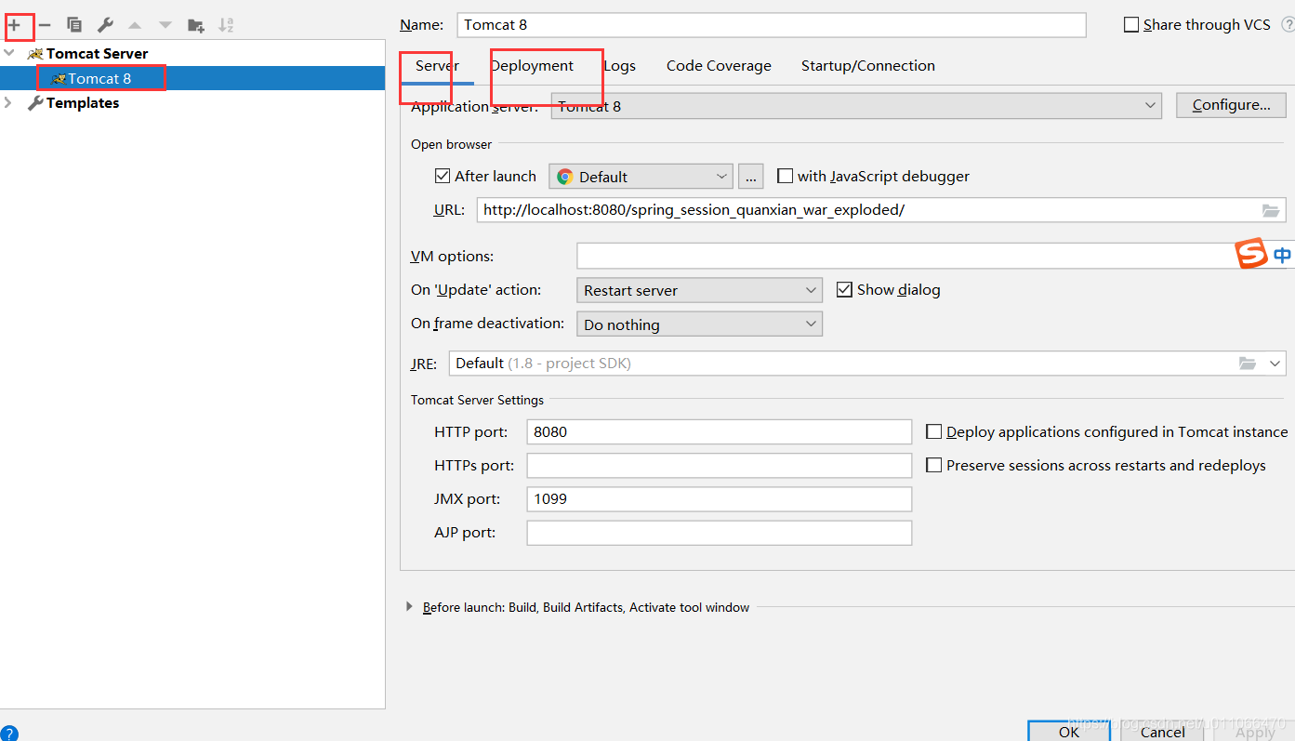Move configuration down arrow
Image resolution: width=1295 pixels, height=741 pixels.
coord(165,26)
